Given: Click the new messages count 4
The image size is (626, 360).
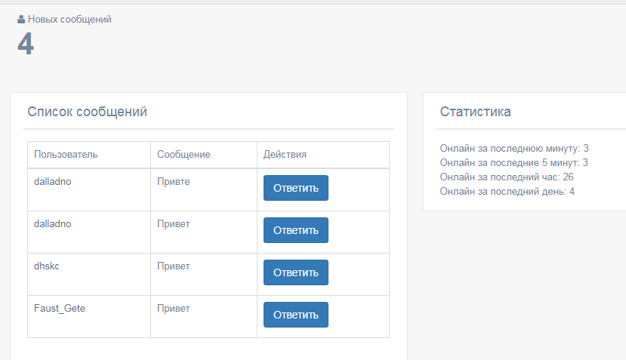Looking at the screenshot, I should [x=26, y=44].
